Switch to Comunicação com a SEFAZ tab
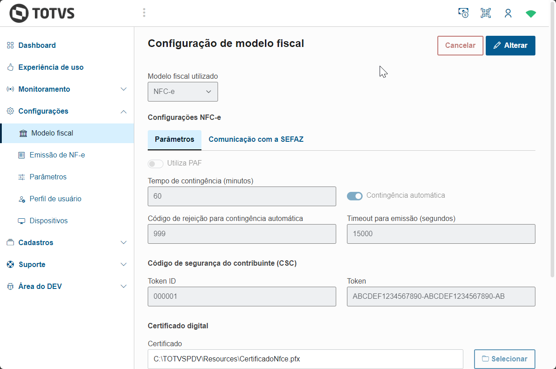This screenshot has width=556, height=369. [256, 140]
